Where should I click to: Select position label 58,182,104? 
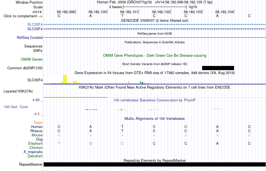[x=224, y=12]
